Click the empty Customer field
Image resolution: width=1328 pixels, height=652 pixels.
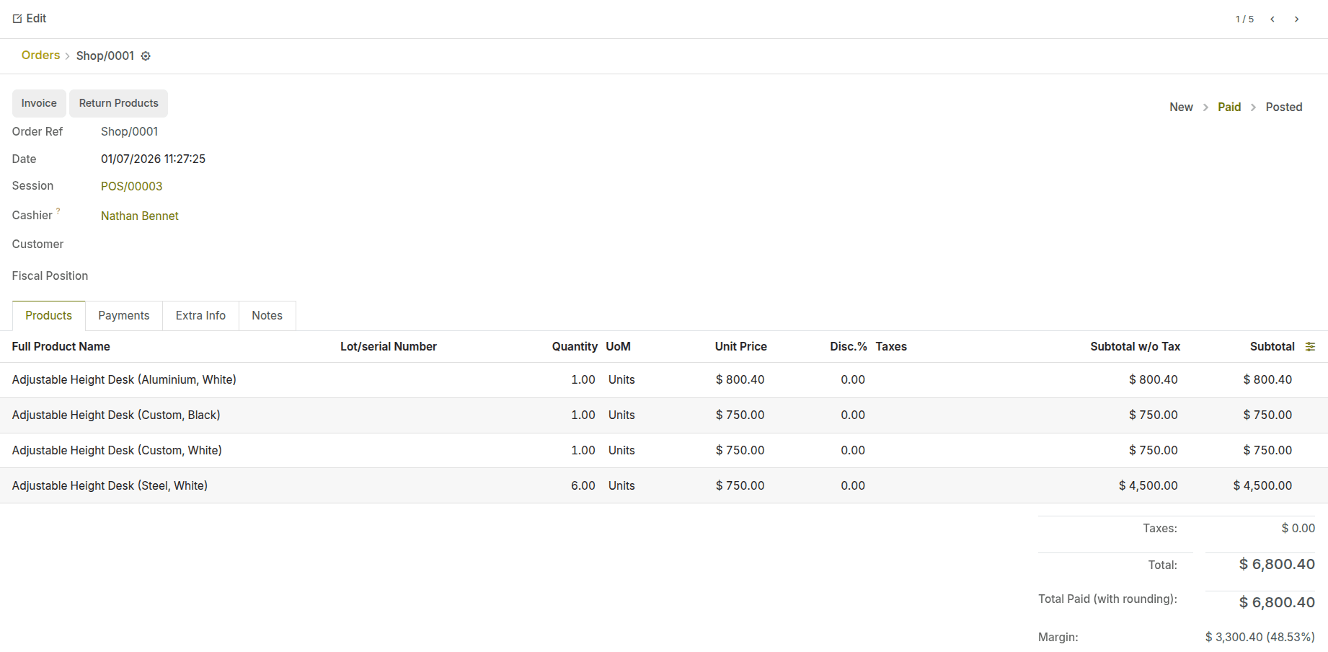(x=144, y=244)
